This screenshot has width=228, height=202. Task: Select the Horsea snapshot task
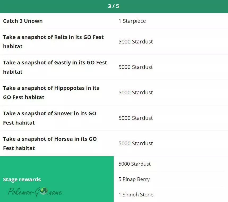[50, 143]
